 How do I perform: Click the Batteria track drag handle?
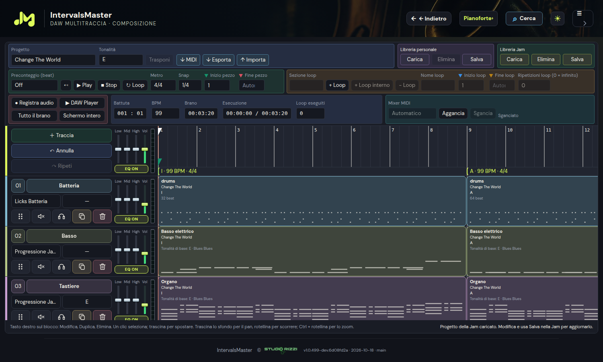tap(21, 216)
